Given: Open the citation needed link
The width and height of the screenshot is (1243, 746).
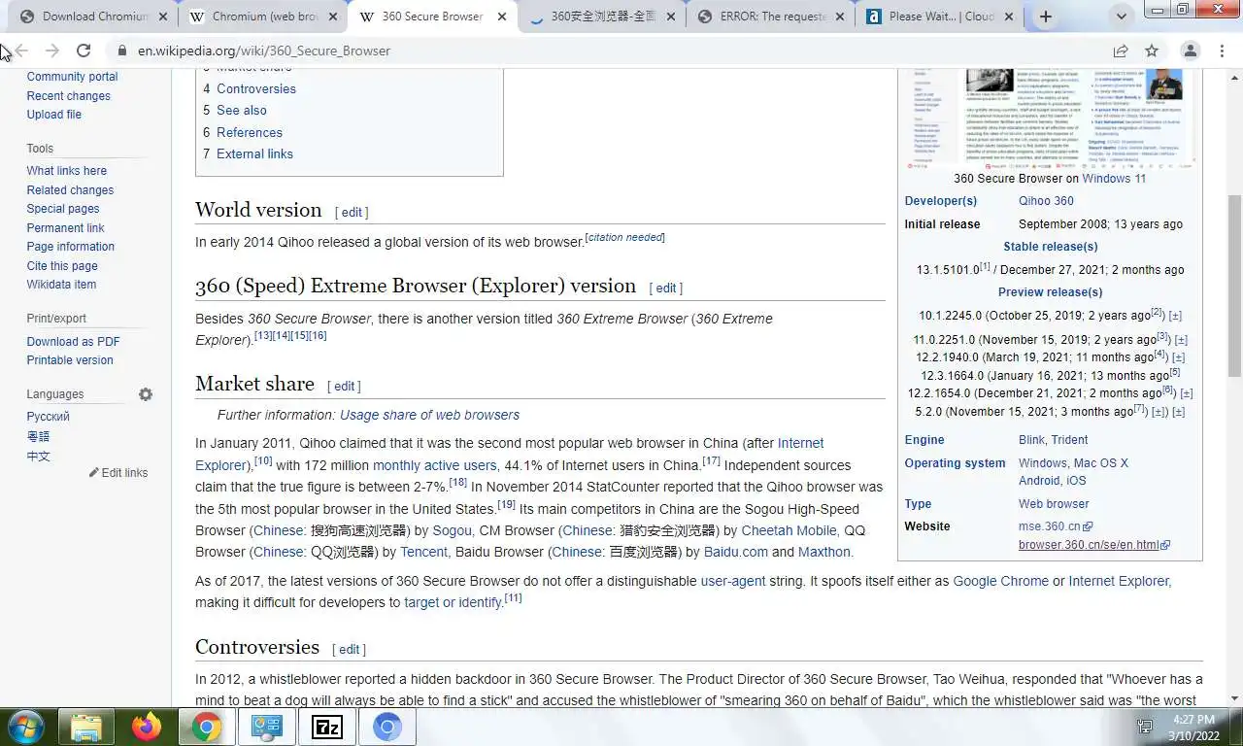Looking at the screenshot, I should pos(625,237).
